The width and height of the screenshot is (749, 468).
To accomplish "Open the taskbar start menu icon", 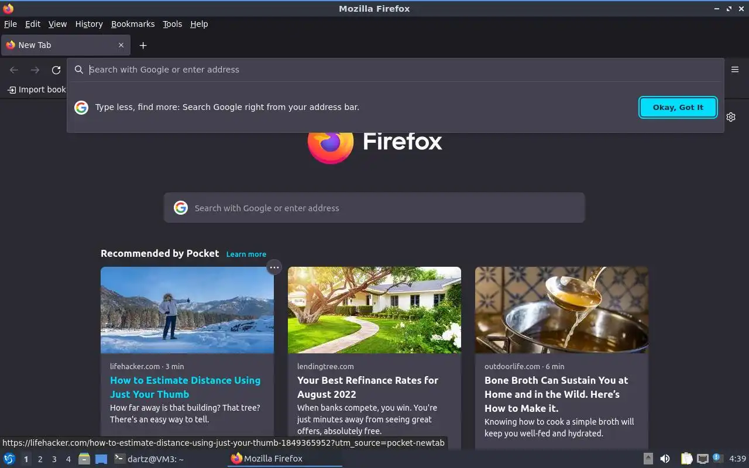I will click(x=9, y=459).
